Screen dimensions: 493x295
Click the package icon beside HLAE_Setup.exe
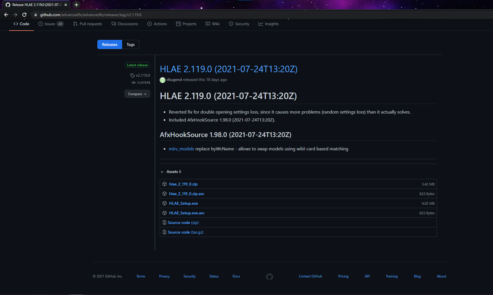click(x=165, y=203)
